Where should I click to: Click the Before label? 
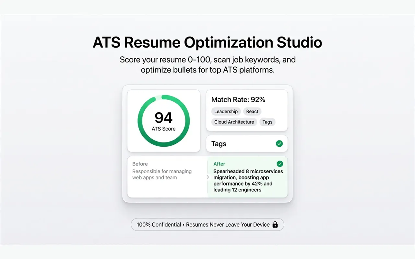click(x=140, y=164)
